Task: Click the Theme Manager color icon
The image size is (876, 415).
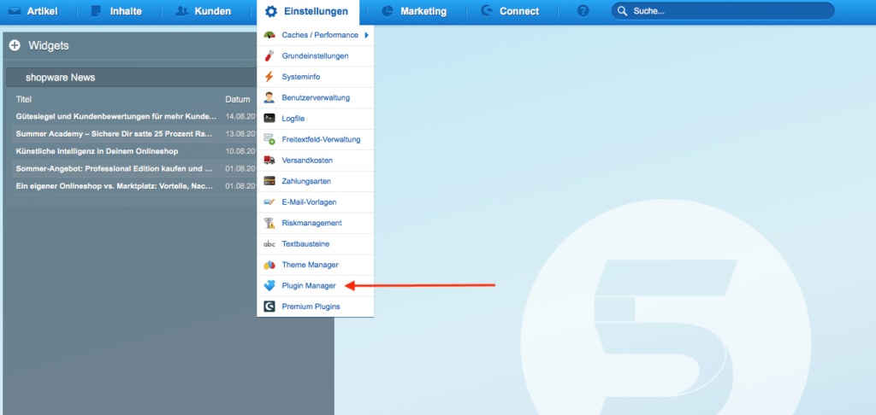Action: pos(269,265)
